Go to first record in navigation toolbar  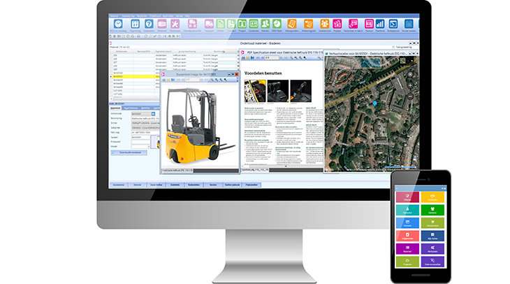click(x=165, y=36)
